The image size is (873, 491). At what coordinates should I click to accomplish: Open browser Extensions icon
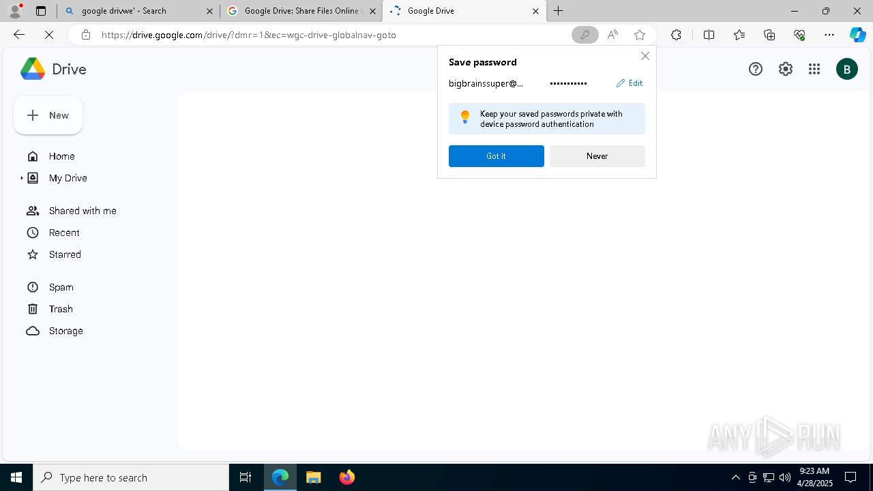[676, 35]
